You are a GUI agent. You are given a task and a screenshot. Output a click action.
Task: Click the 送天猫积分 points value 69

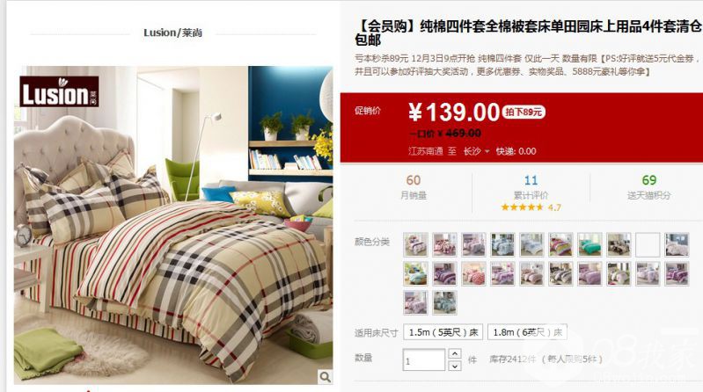pyautogui.click(x=648, y=180)
